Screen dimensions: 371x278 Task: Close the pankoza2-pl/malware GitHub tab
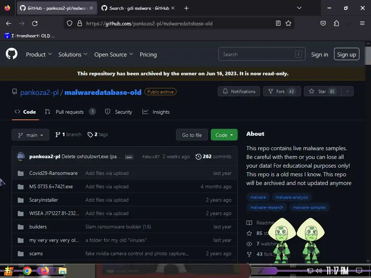[91, 8]
